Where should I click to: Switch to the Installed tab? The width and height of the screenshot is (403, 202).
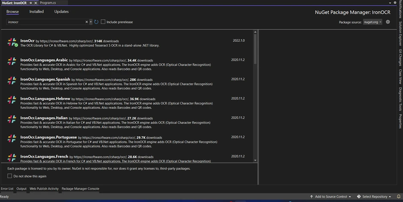[x=36, y=12]
